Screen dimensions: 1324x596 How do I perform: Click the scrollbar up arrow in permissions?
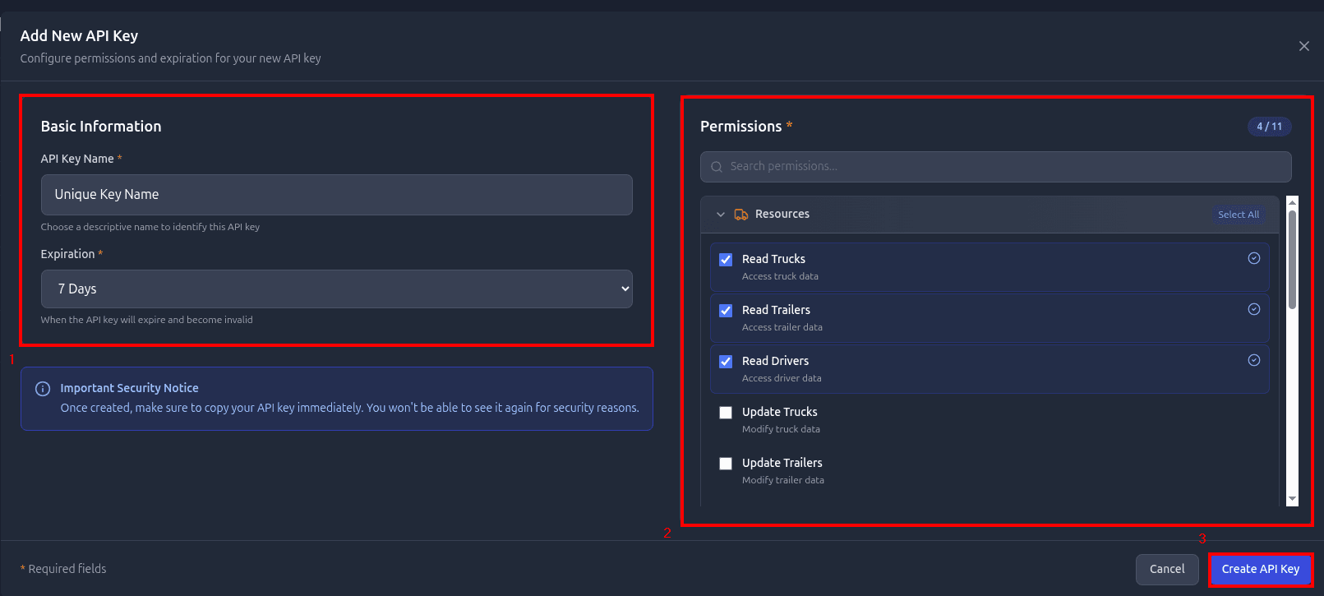[x=1292, y=202]
